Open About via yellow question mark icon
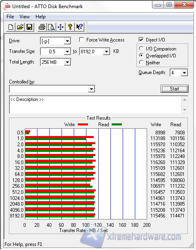This screenshot has height=250, width=196. tap(70, 27)
